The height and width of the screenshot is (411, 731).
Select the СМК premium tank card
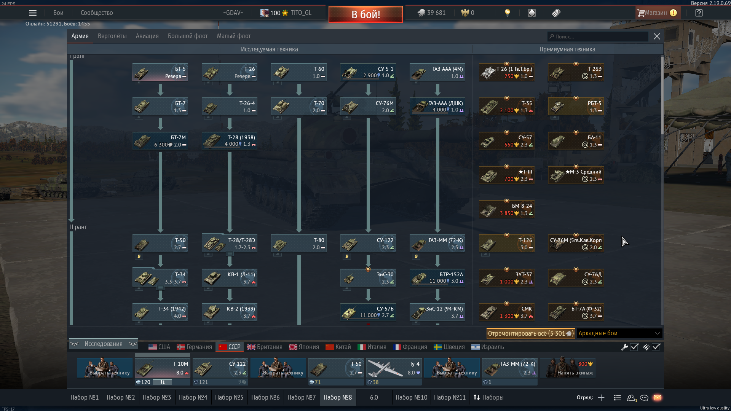click(x=507, y=312)
